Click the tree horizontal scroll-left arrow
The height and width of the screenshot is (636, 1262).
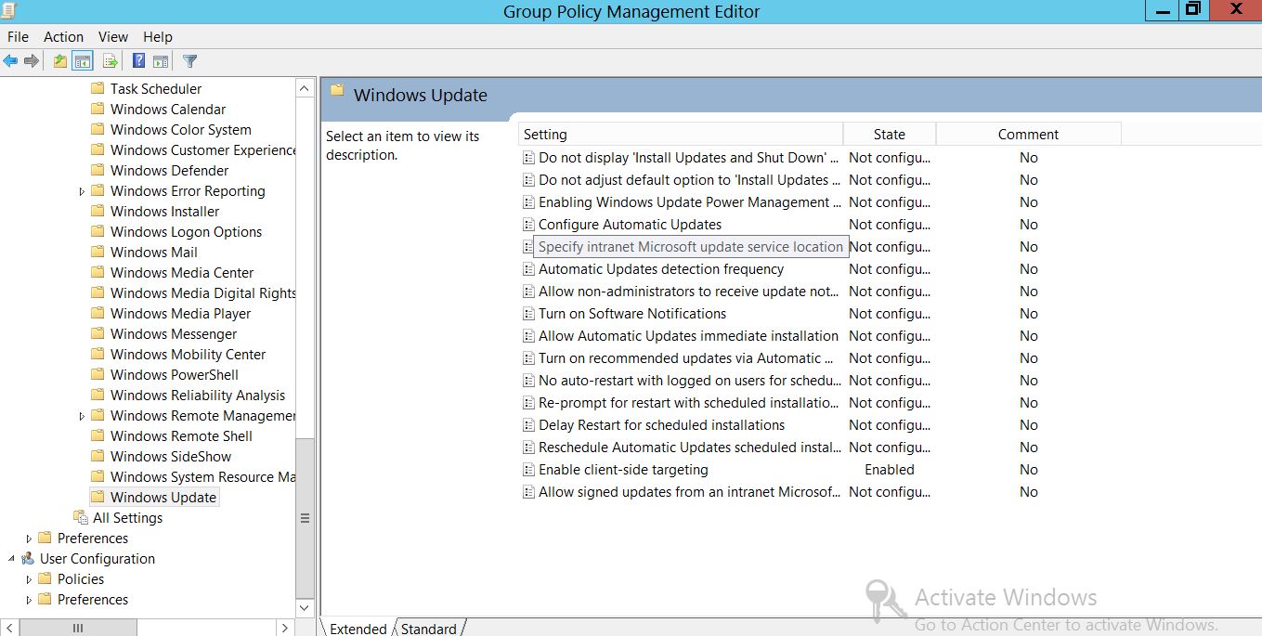(8, 628)
